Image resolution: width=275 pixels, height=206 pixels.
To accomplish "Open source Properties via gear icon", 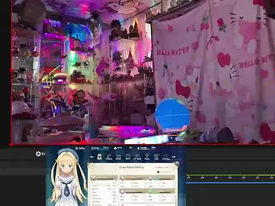I will point(38,154).
